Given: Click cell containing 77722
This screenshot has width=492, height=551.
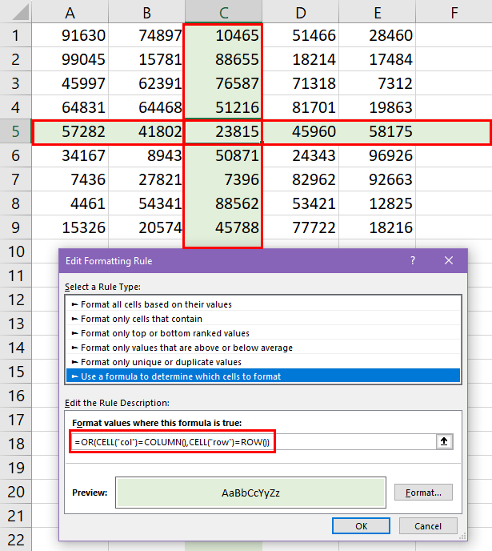Looking at the screenshot, I should click(300, 227).
